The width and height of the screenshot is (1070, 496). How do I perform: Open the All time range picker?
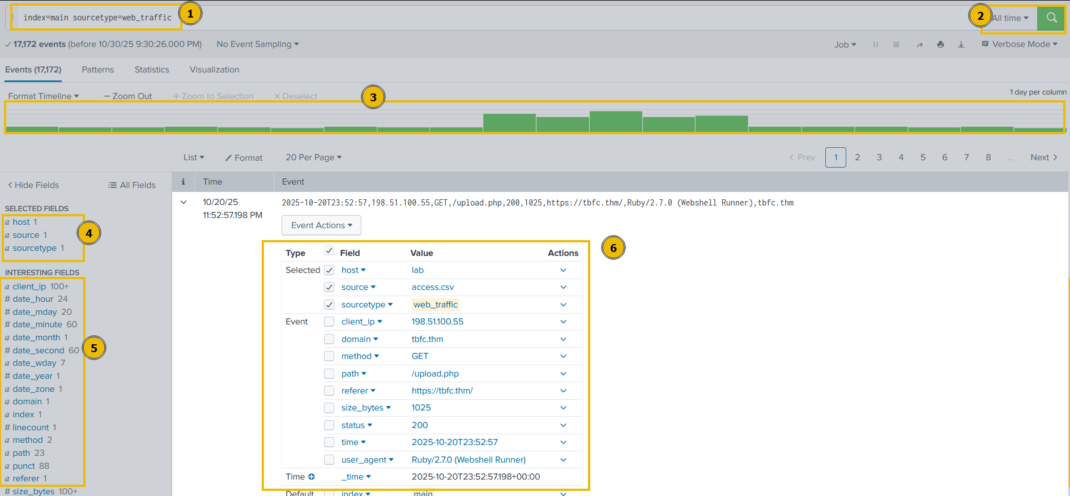1010,18
